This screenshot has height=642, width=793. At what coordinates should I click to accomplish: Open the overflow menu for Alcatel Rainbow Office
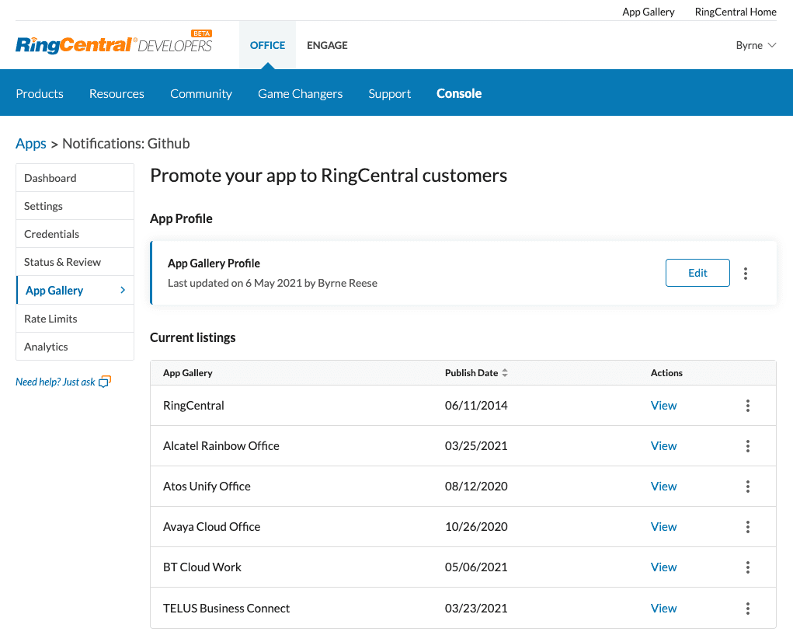747,445
